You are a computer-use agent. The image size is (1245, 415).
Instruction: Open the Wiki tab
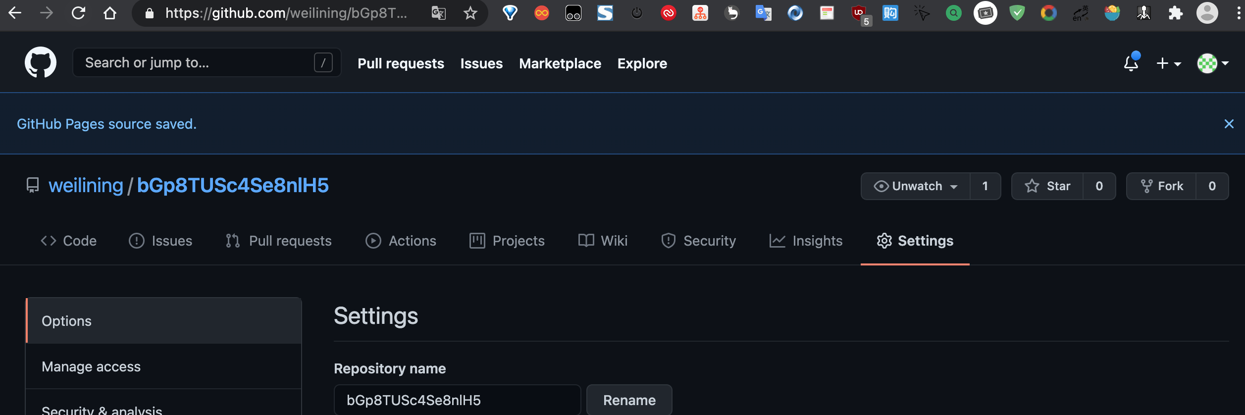tap(603, 241)
